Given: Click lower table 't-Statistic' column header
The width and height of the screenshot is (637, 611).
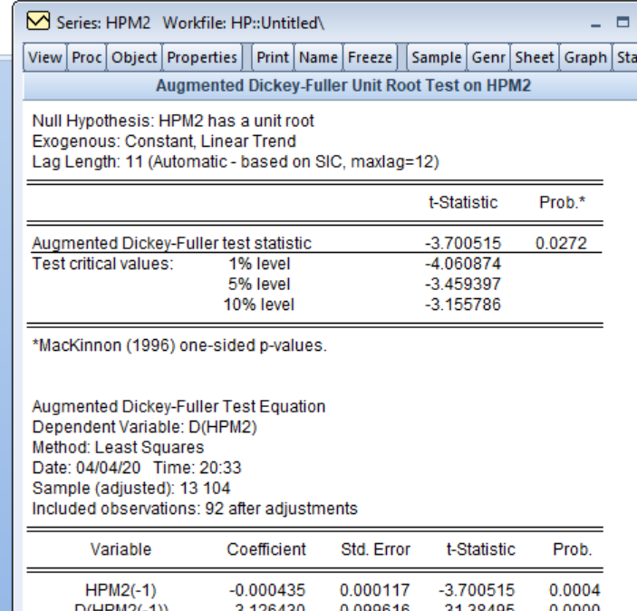Looking at the screenshot, I should coord(480,549).
